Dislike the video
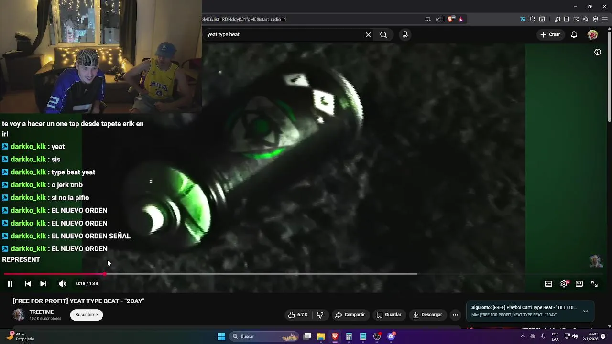The image size is (612, 344). click(320, 315)
